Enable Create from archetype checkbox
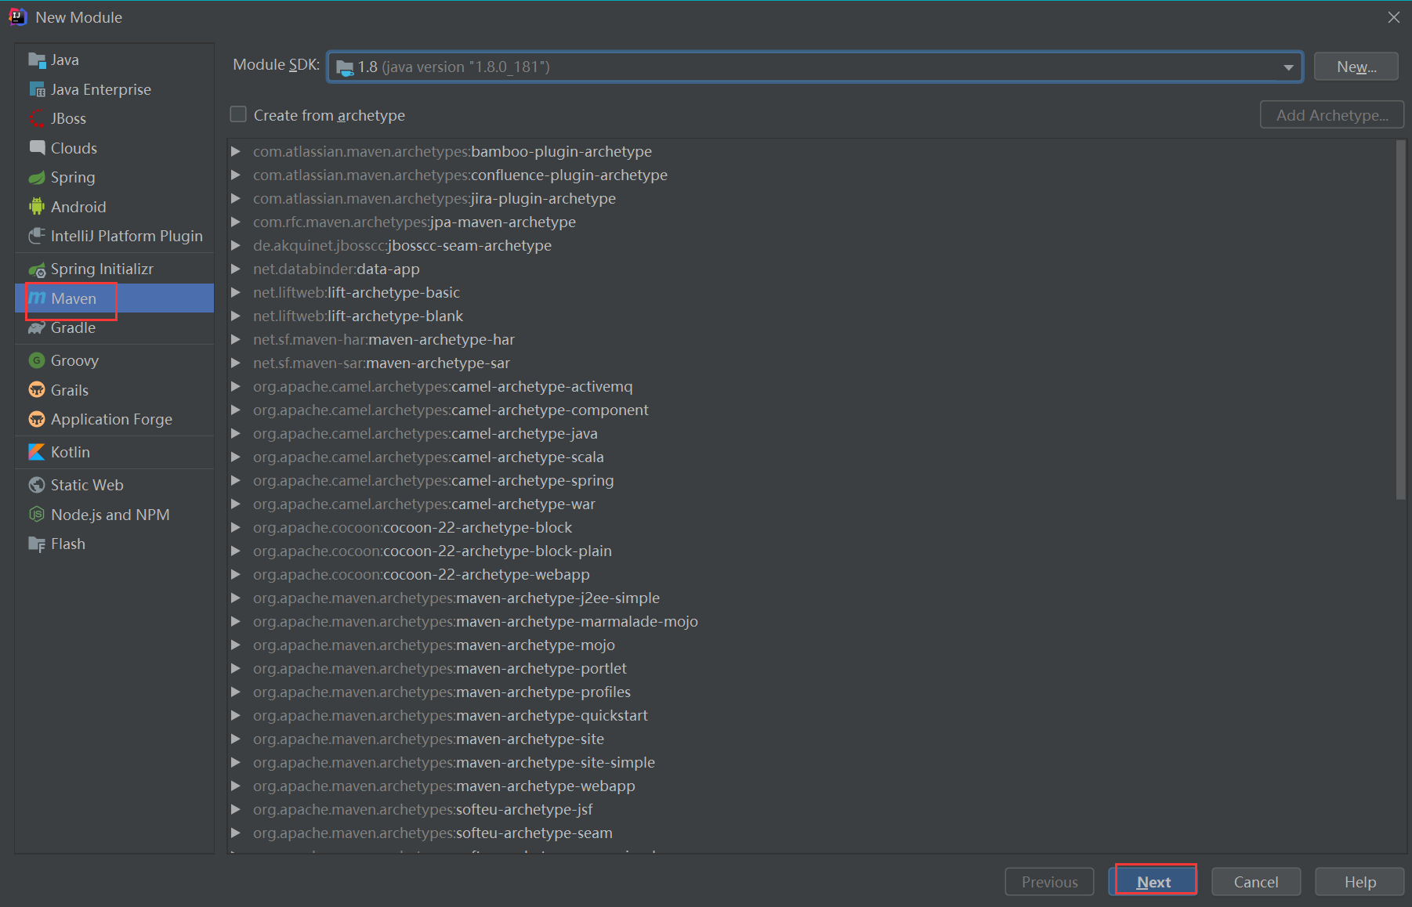The image size is (1412, 907). [238, 114]
